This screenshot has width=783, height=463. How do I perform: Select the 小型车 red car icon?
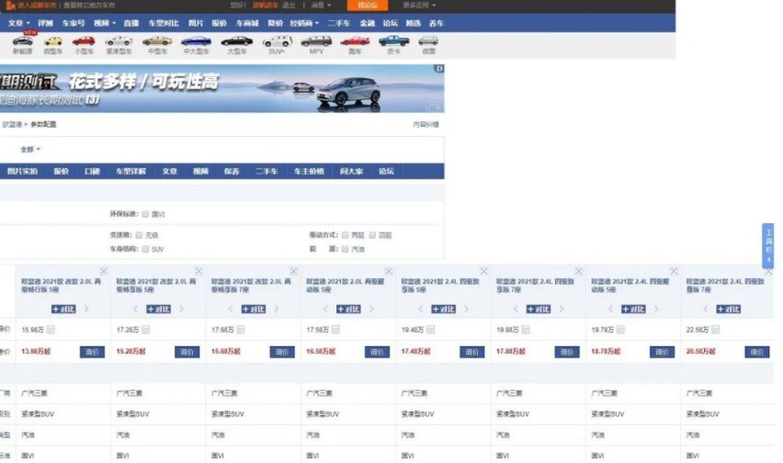coord(84,41)
